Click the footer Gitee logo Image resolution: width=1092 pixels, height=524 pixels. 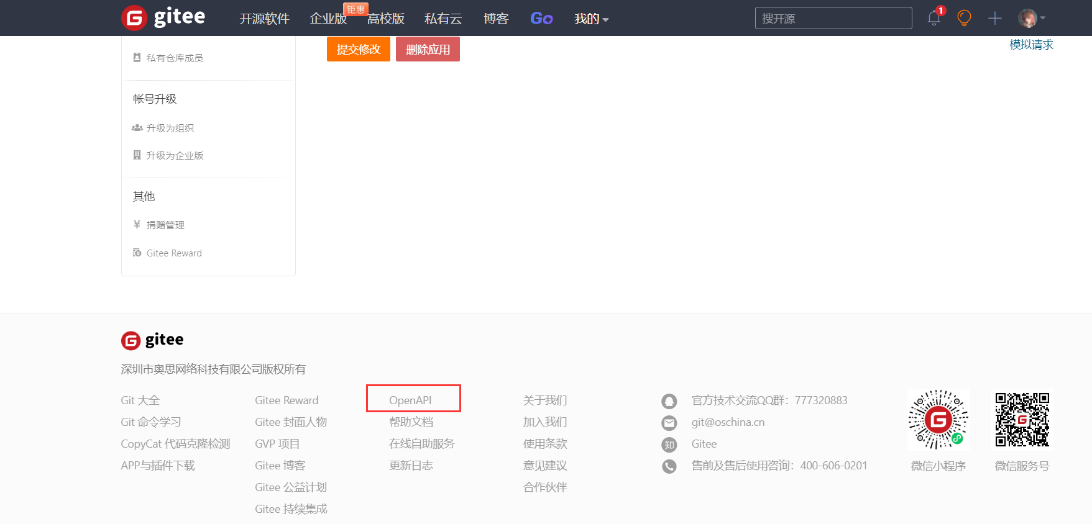tap(152, 340)
